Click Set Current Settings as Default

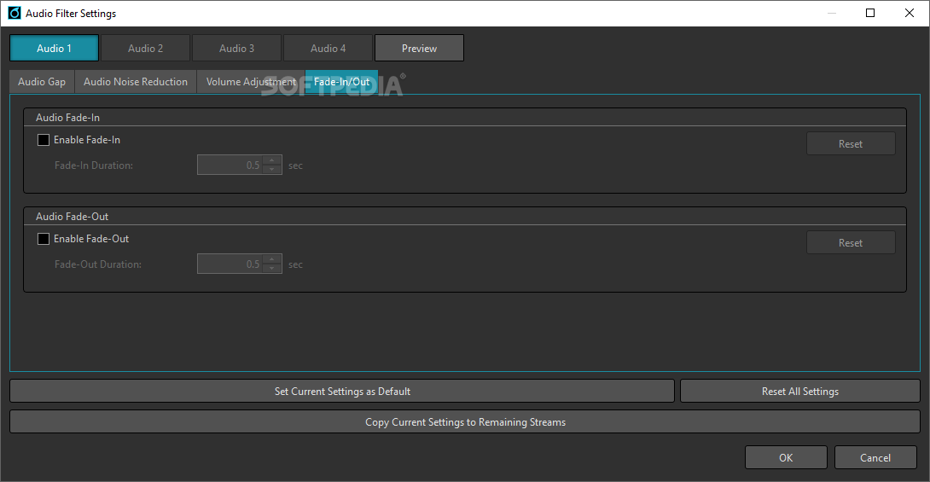click(342, 392)
